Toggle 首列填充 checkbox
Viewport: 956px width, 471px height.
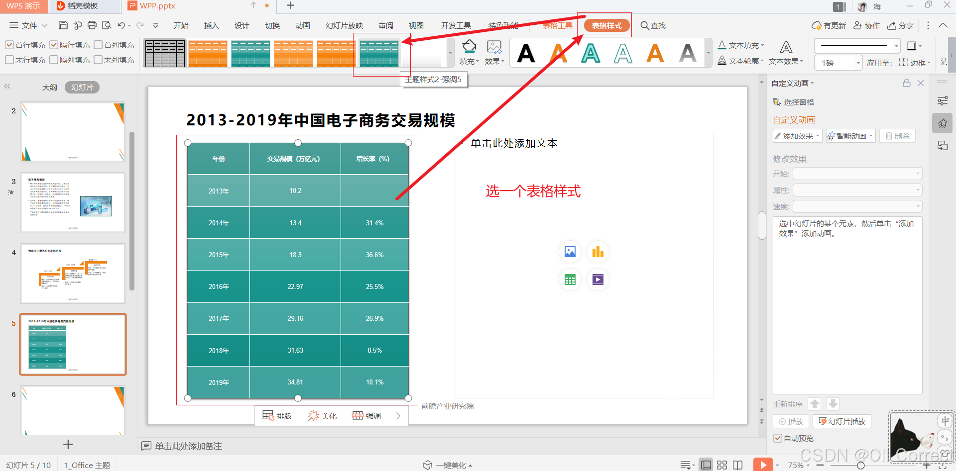98,45
